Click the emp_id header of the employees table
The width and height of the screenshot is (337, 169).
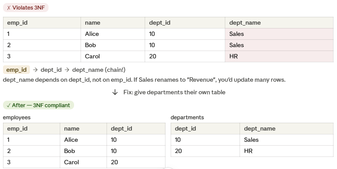pos(32,129)
